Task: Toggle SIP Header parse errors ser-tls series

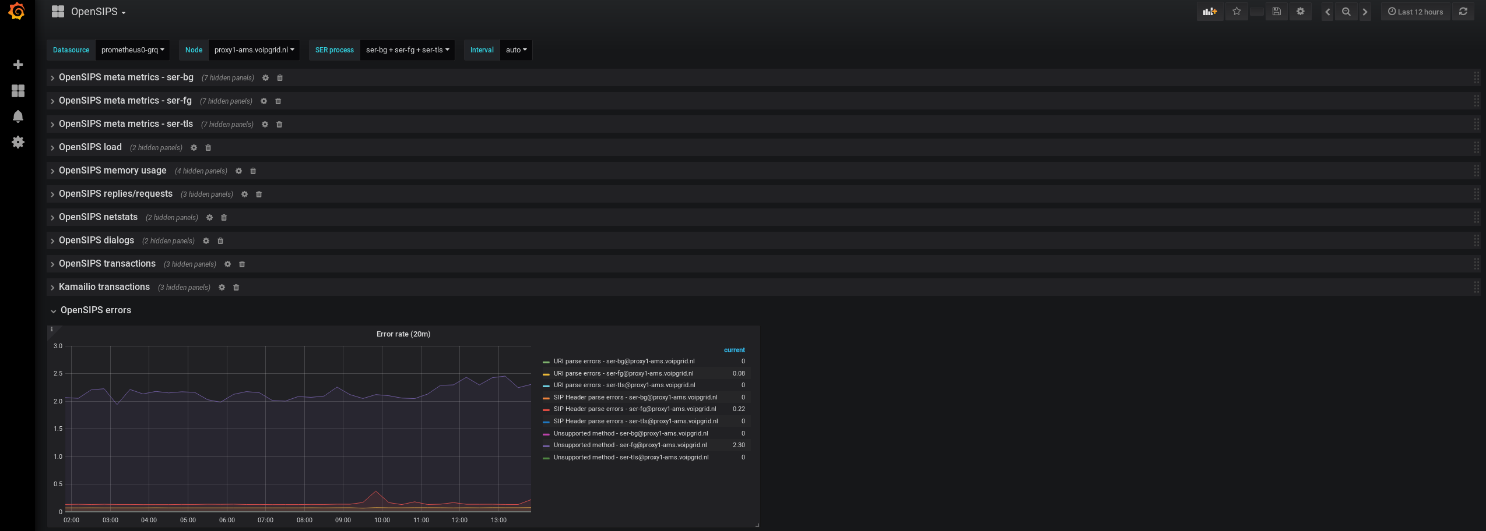Action: [x=636, y=422]
